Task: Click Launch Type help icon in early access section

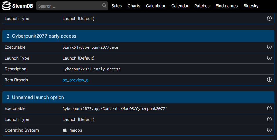Action: (269, 58)
